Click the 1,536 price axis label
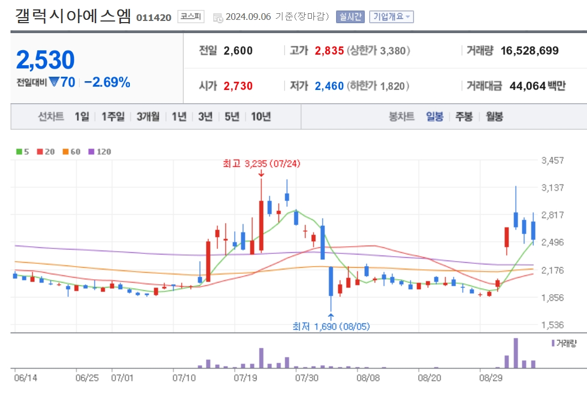587x393 pixels. point(552,325)
